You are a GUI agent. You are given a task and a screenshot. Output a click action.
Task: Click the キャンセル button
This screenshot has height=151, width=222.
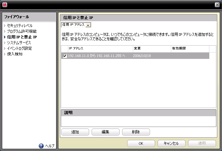click(x=172, y=143)
